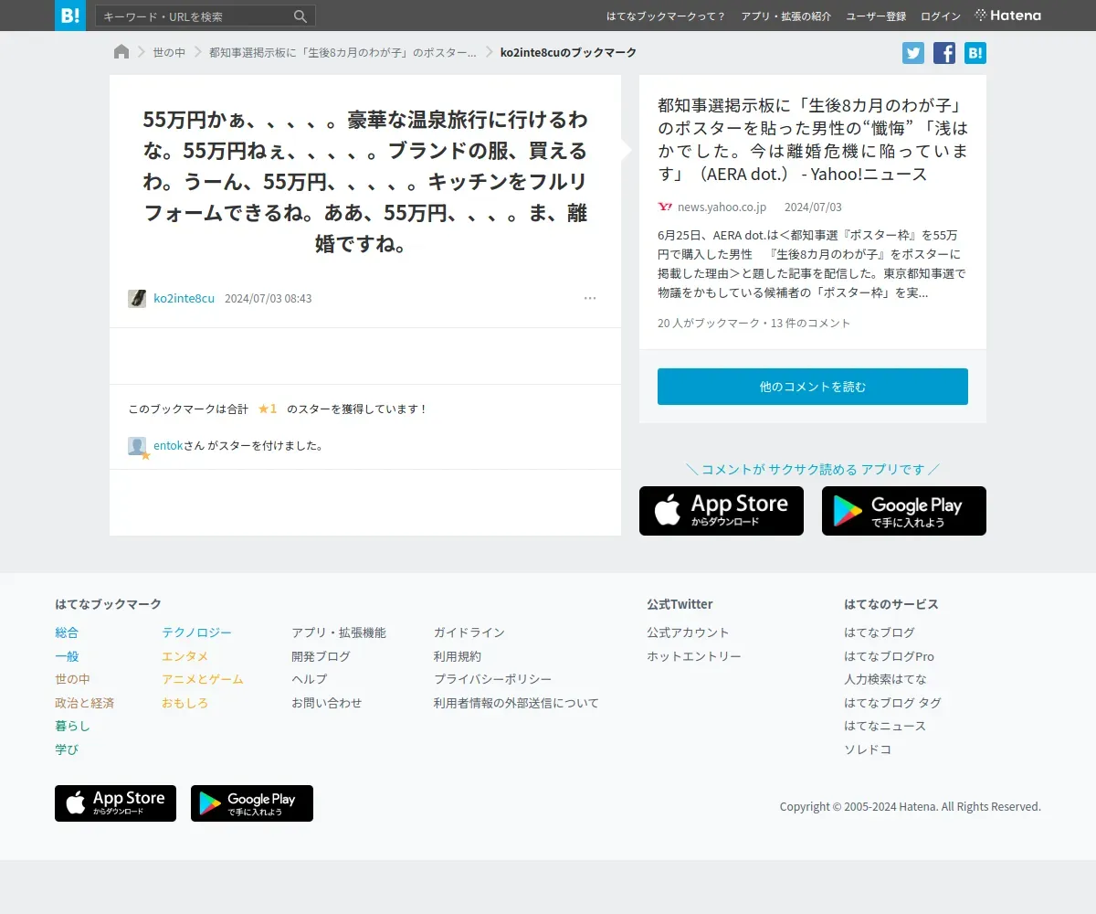
Task: Bookmark with blue B! share icon
Action: (975, 52)
